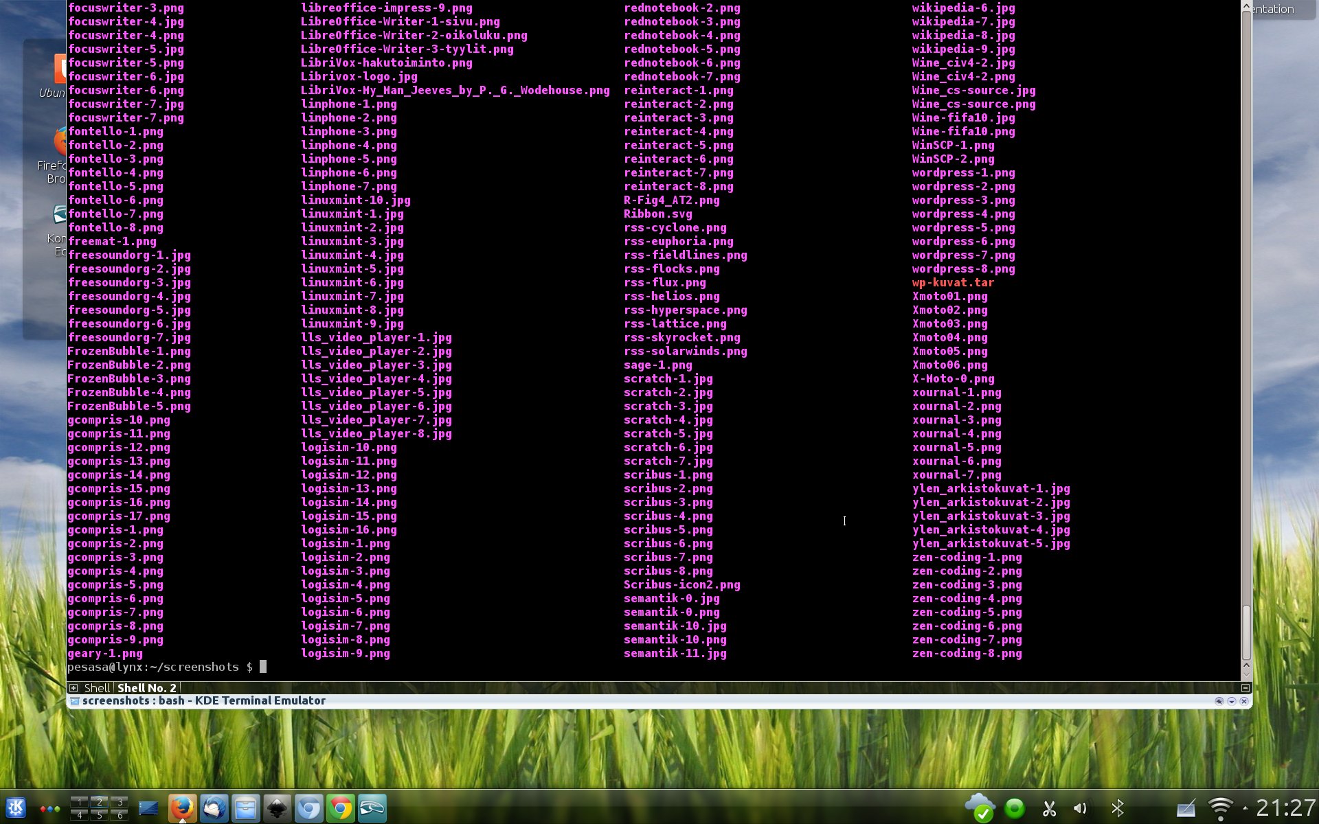Open the cloud sync status tray icon

(x=980, y=808)
